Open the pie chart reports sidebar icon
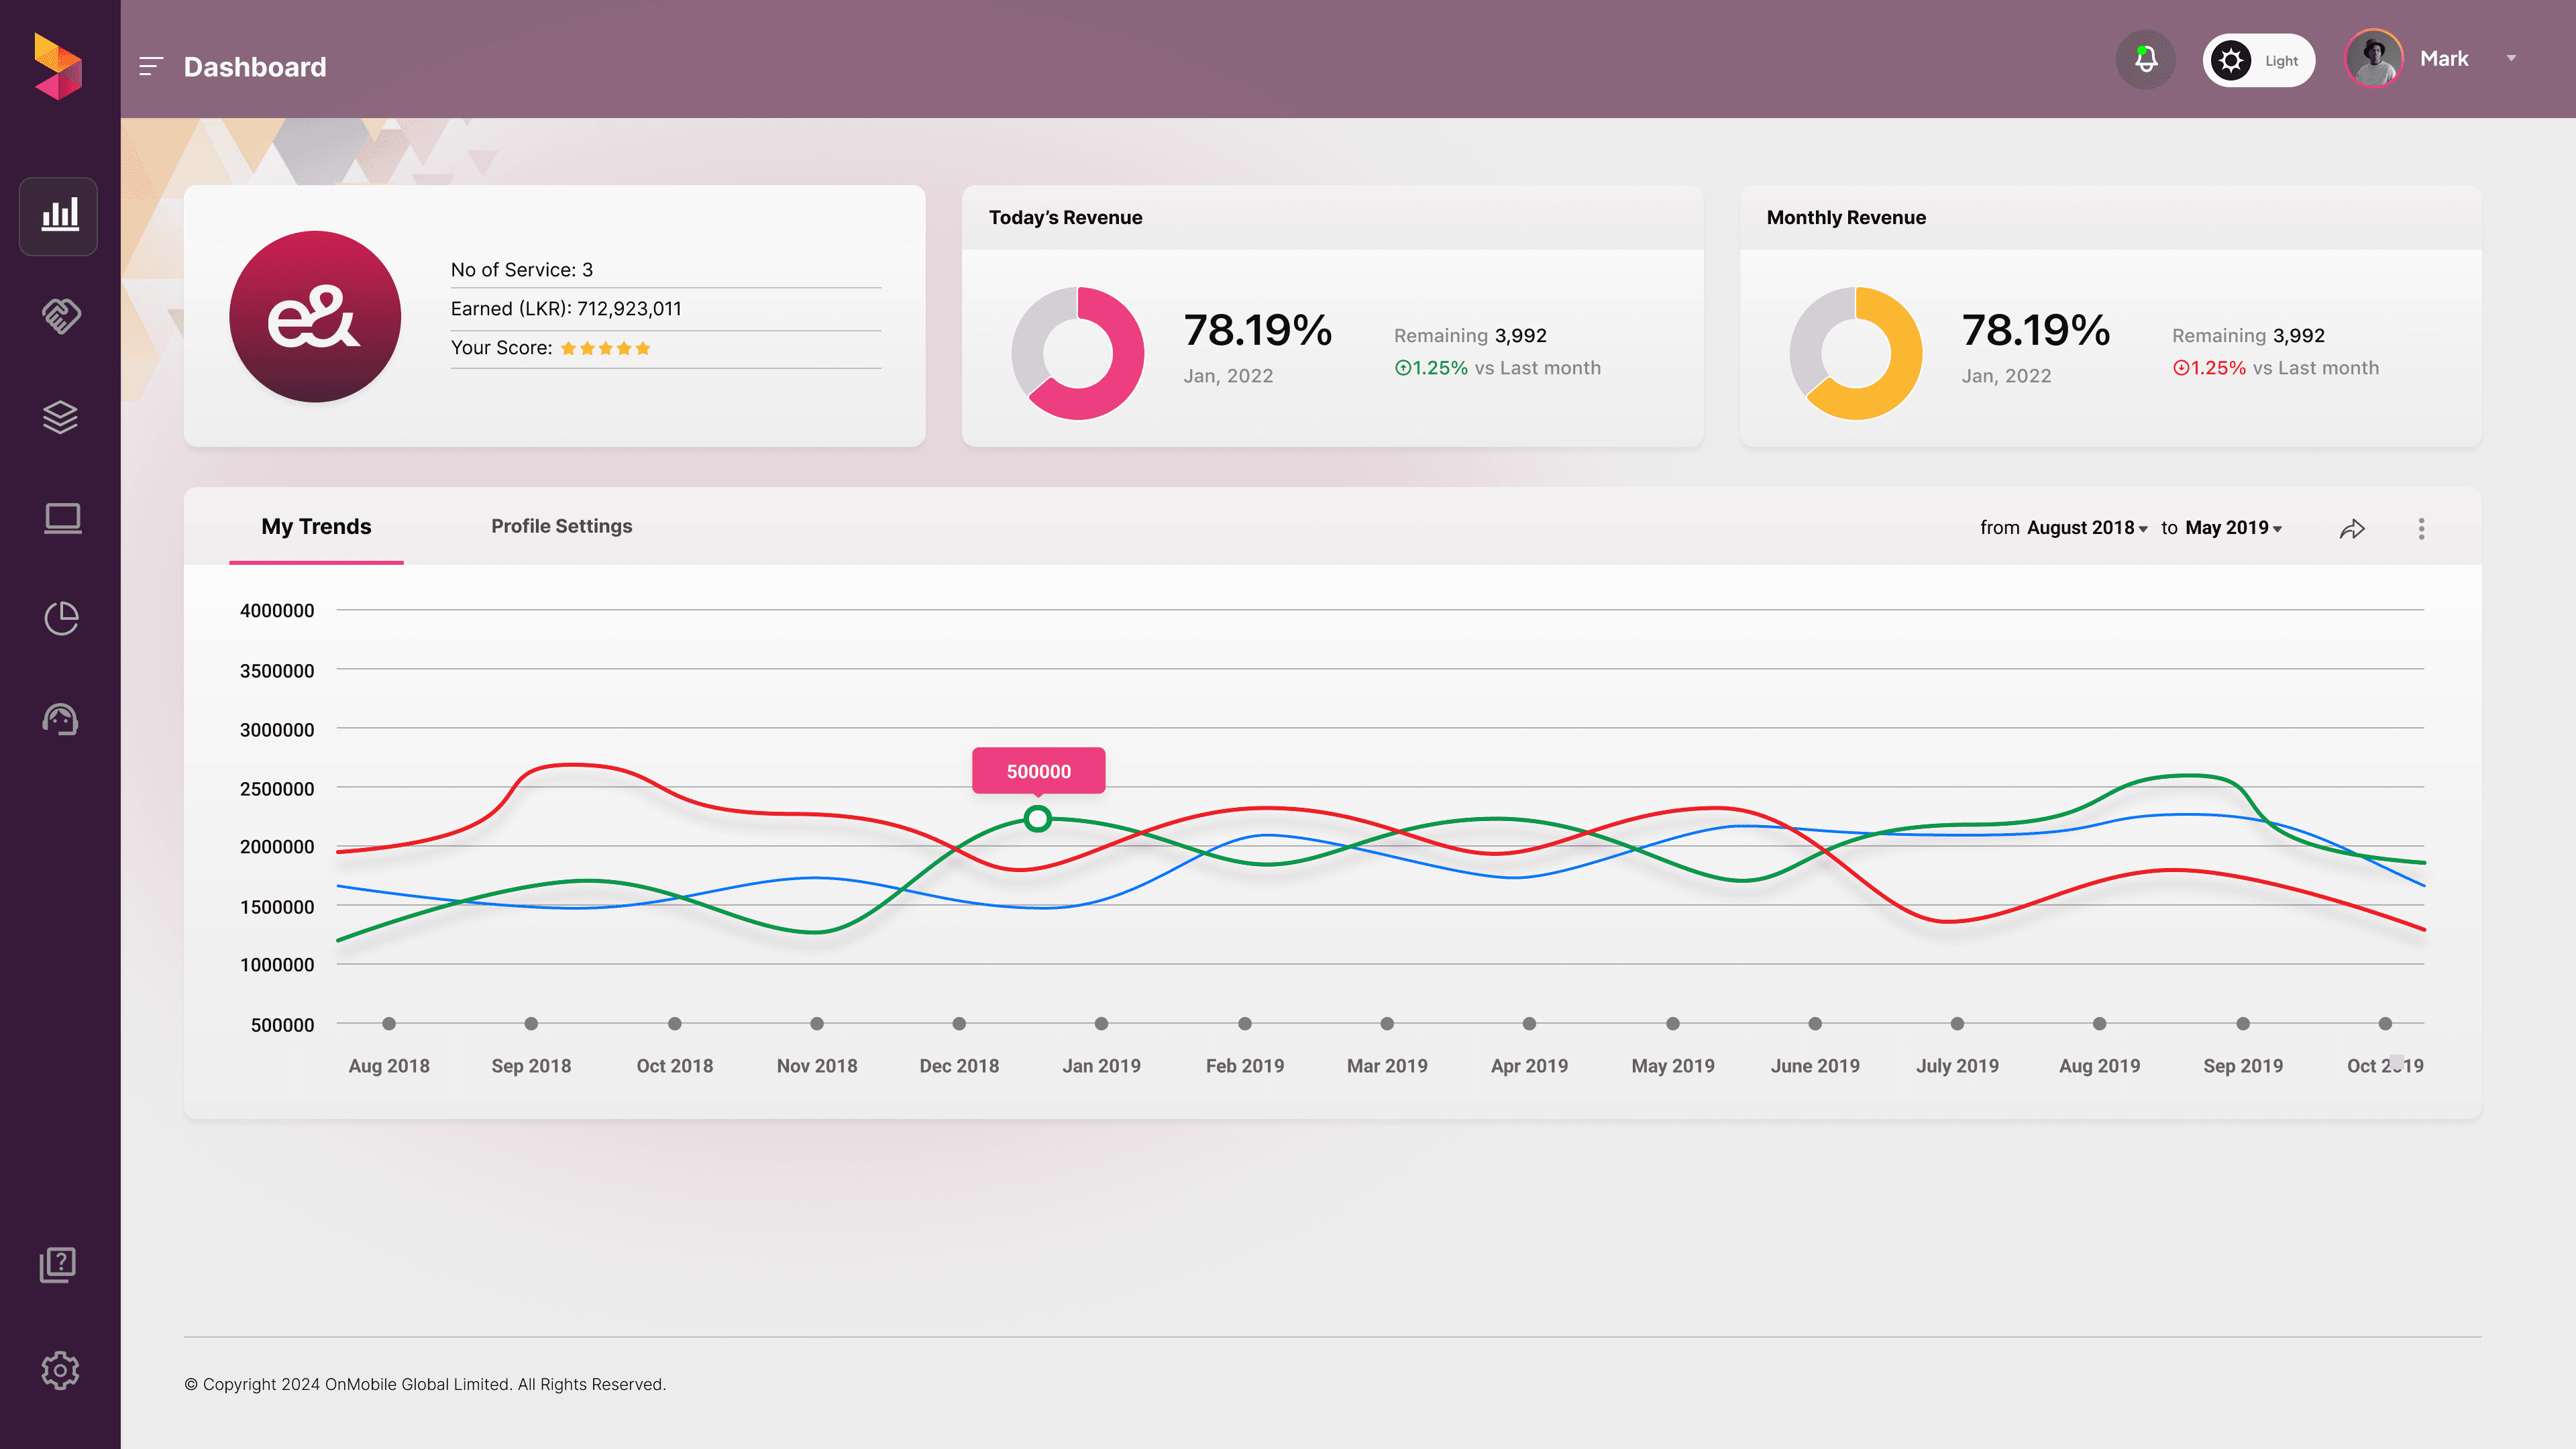The height and width of the screenshot is (1449, 2576). [x=62, y=618]
